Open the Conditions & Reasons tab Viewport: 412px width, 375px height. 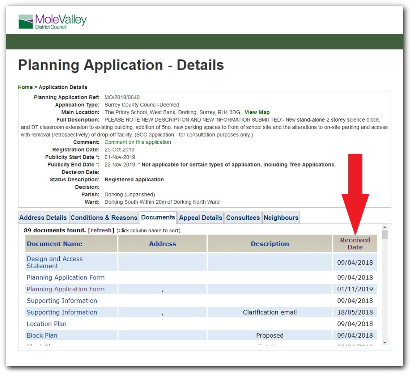(x=104, y=218)
